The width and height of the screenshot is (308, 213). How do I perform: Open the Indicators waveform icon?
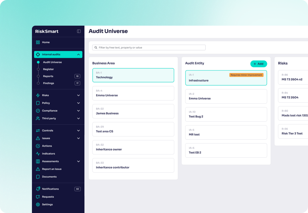pyautogui.click(x=38, y=153)
